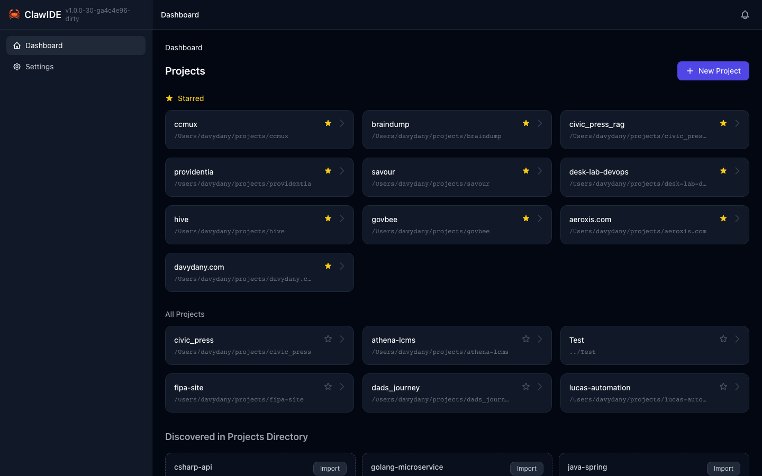Click the chevron on fipa-site card

tap(342, 387)
